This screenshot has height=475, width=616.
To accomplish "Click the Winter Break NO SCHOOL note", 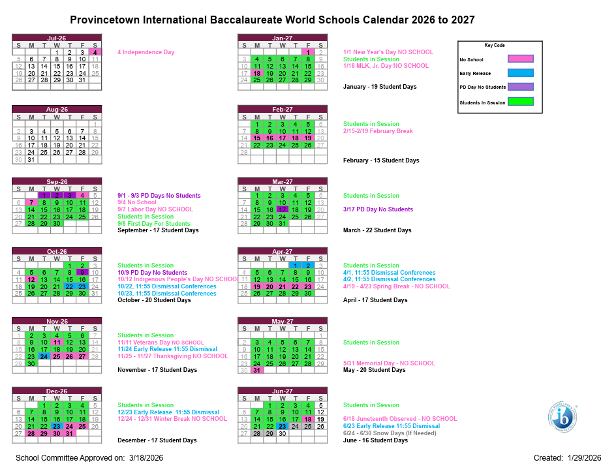I will pyautogui.click(x=172, y=419).
